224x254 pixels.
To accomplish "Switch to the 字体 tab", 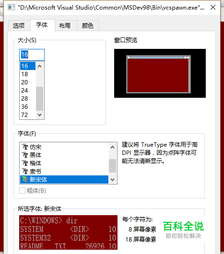I will tap(43, 25).
